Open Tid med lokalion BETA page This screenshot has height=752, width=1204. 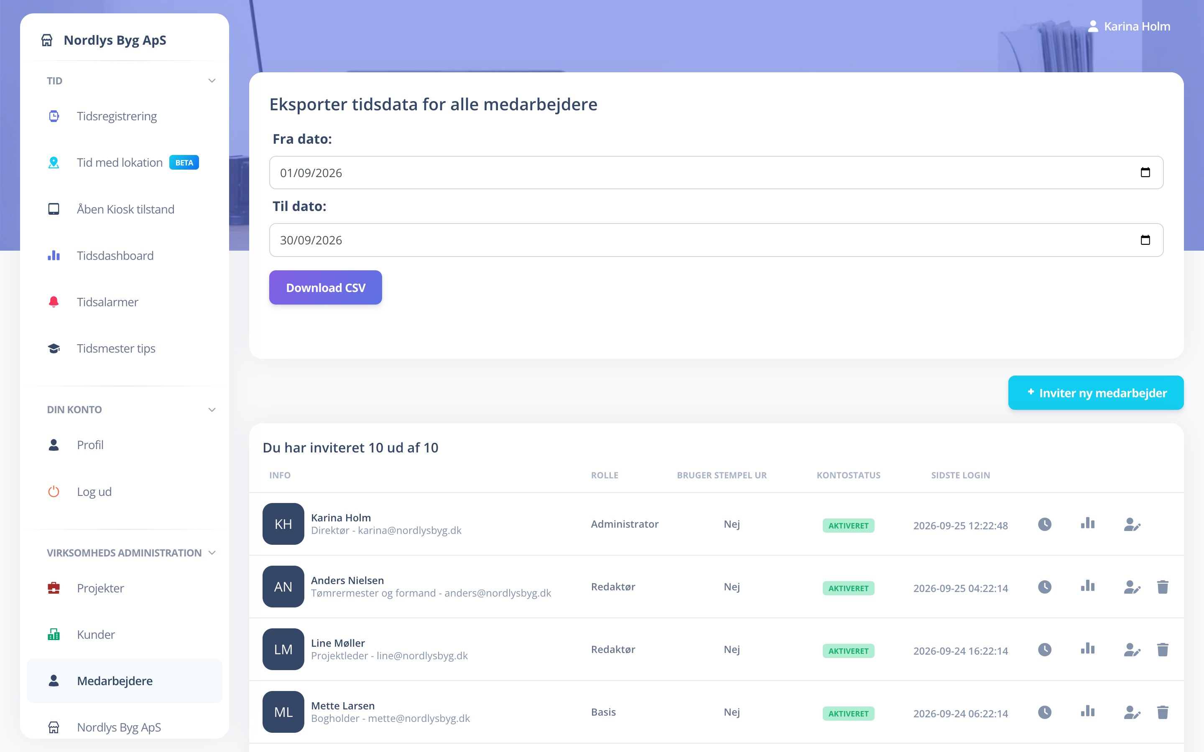pos(125,163)
